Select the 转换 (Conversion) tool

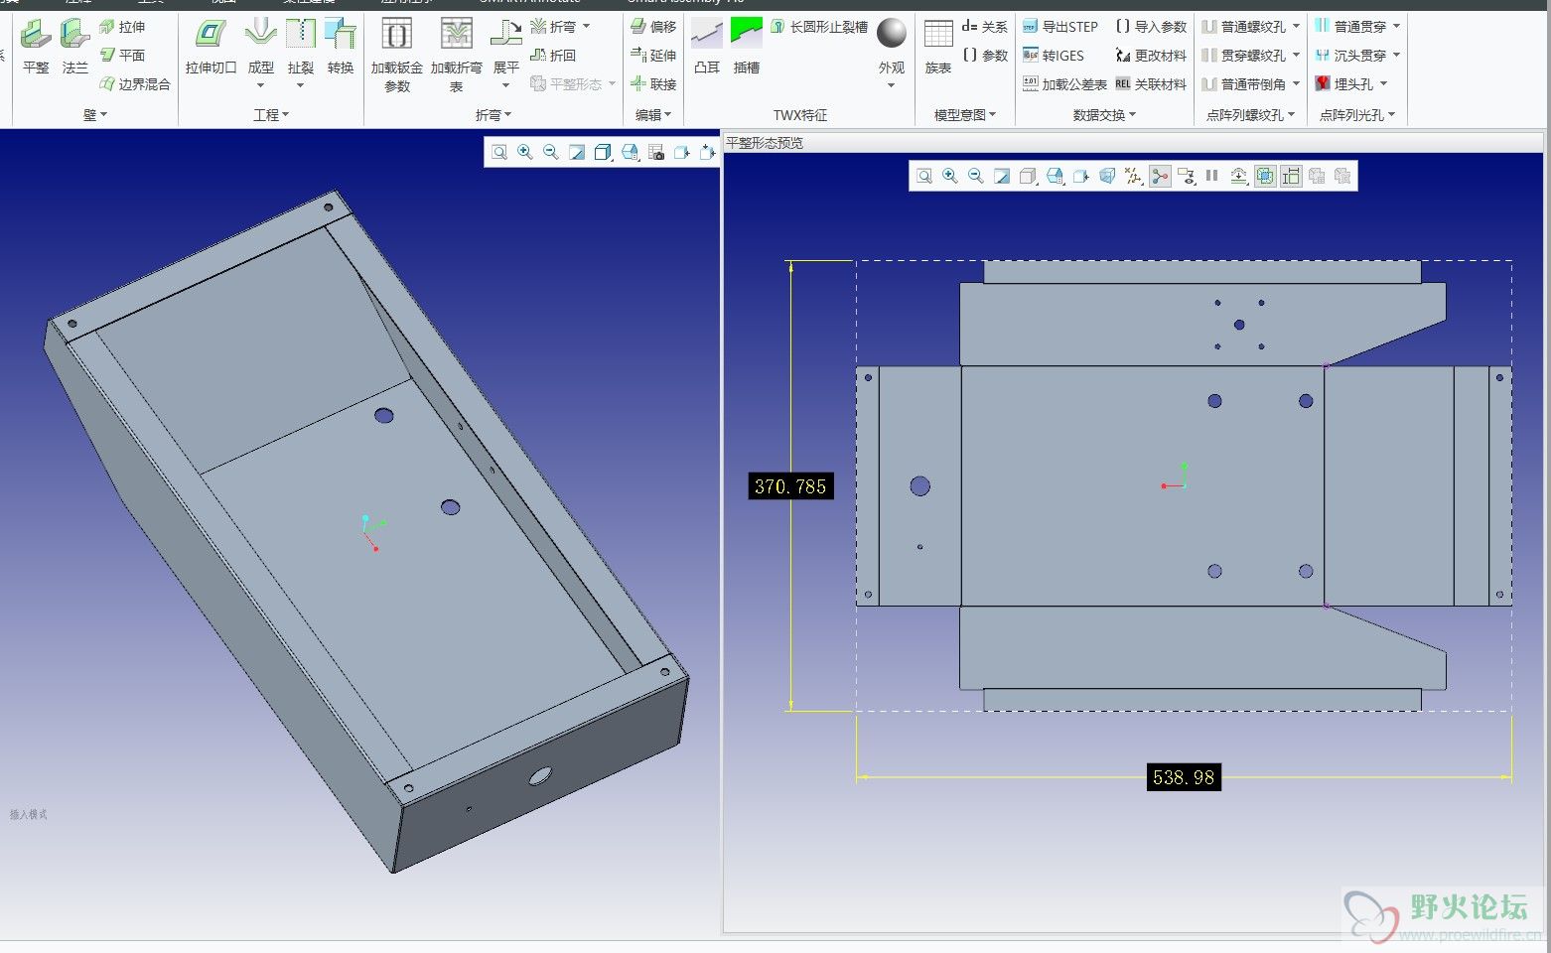click(x=341, y=47)
